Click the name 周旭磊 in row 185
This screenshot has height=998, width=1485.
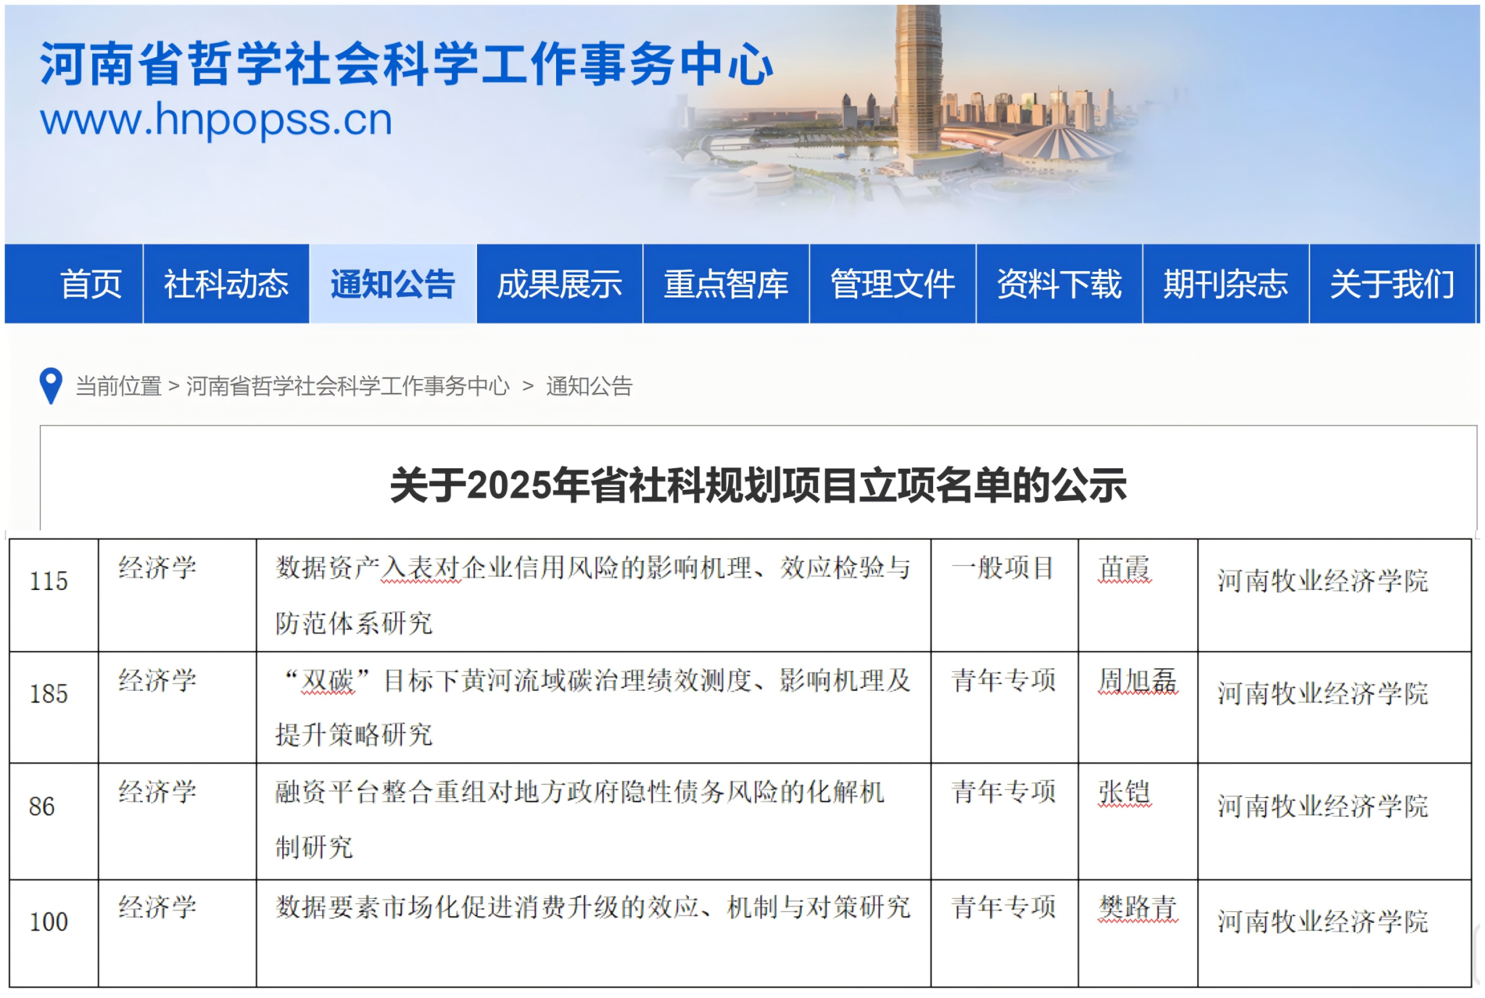point(1137,681)
